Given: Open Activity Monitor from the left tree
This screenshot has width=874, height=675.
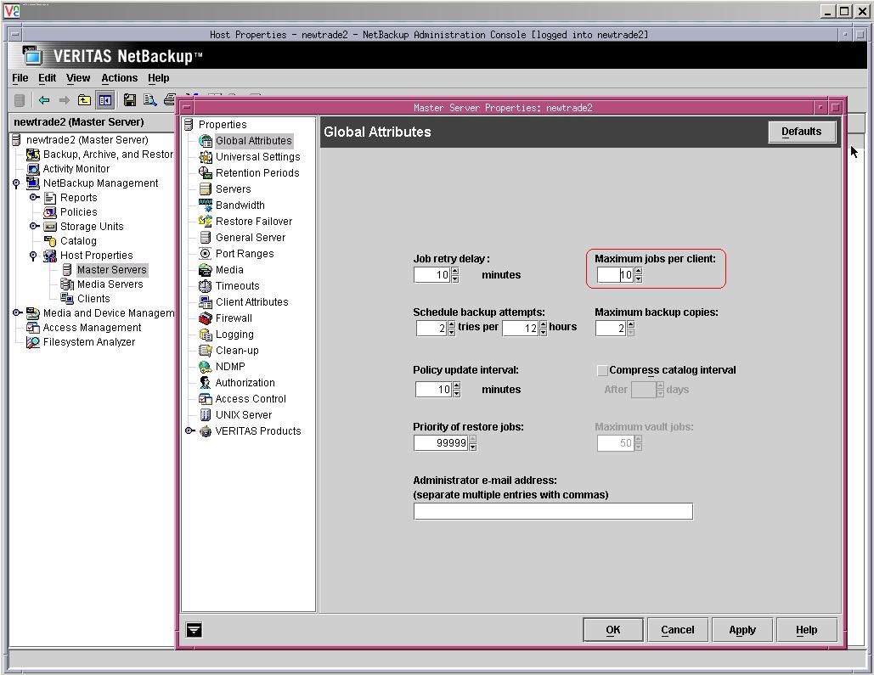Looking at the screenshot, I should click(76, 169).
